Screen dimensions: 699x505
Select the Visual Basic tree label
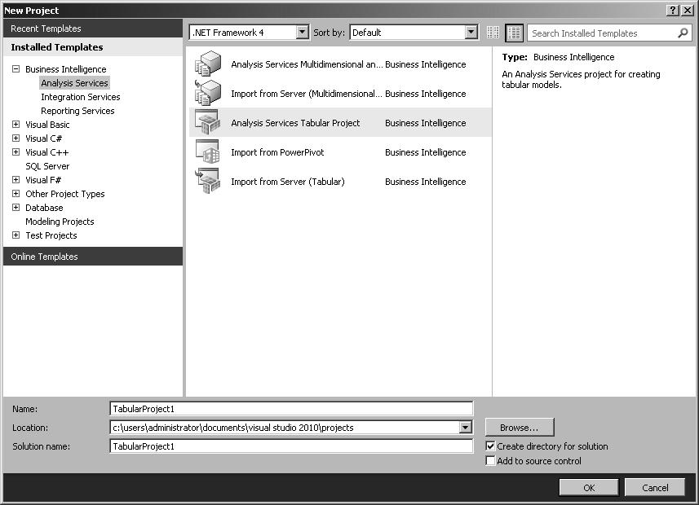click(x=47, y=125)
